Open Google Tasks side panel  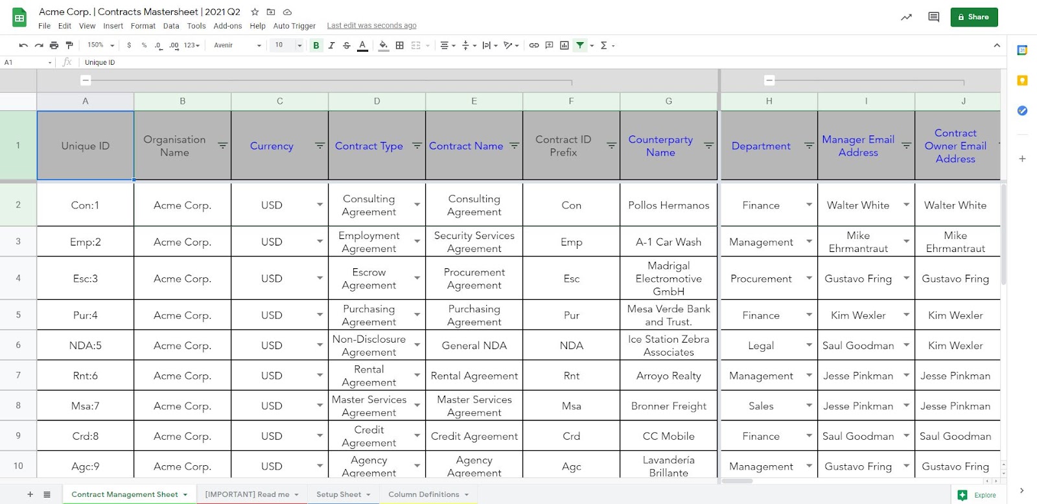(x=1022, y=111)
